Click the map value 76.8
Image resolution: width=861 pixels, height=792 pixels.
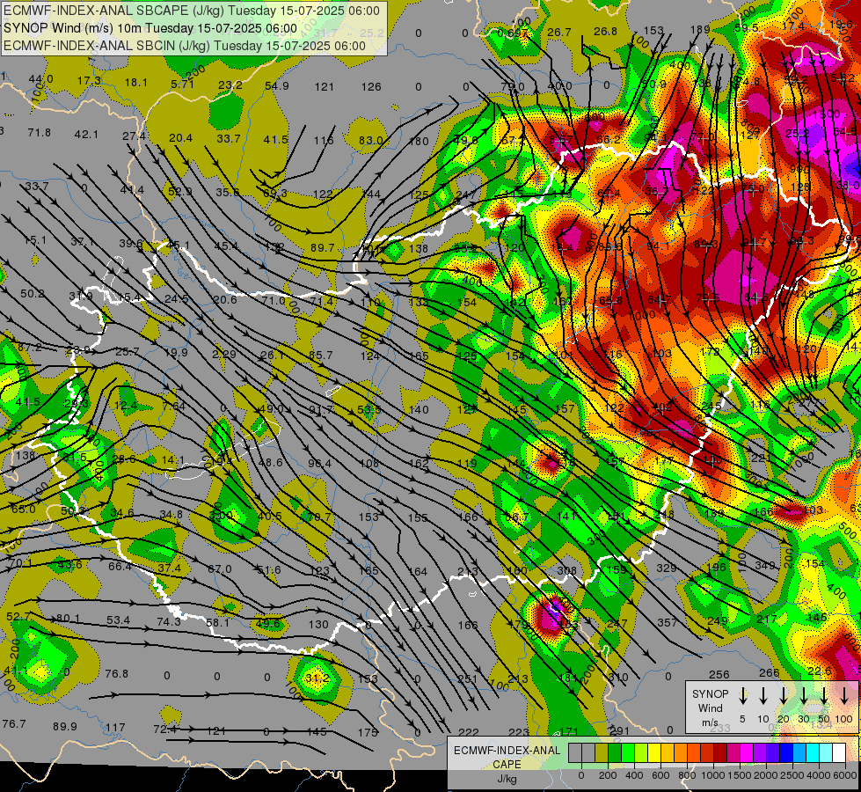point(116,673)
